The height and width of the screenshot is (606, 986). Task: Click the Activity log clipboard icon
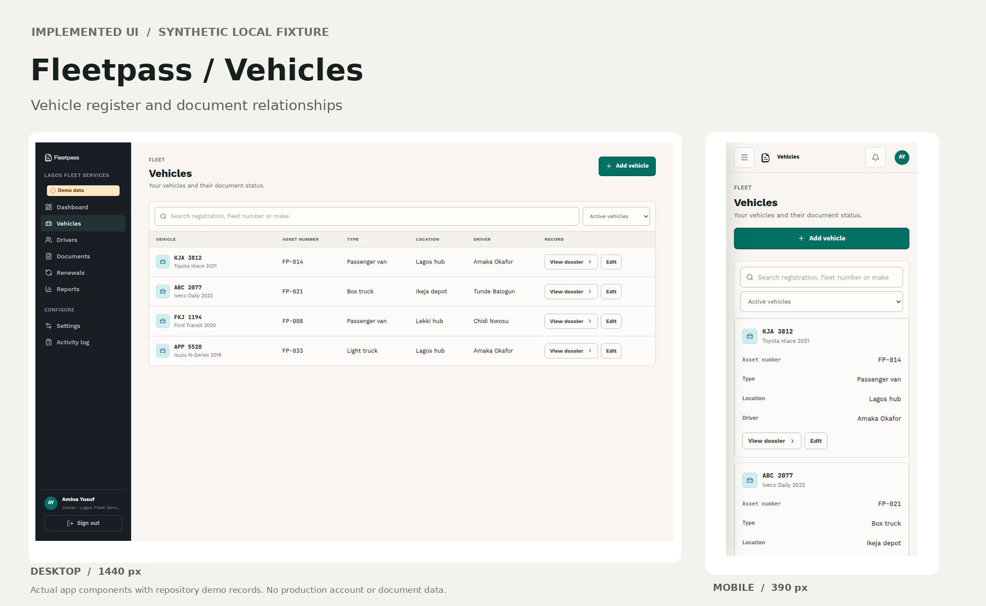49,342
